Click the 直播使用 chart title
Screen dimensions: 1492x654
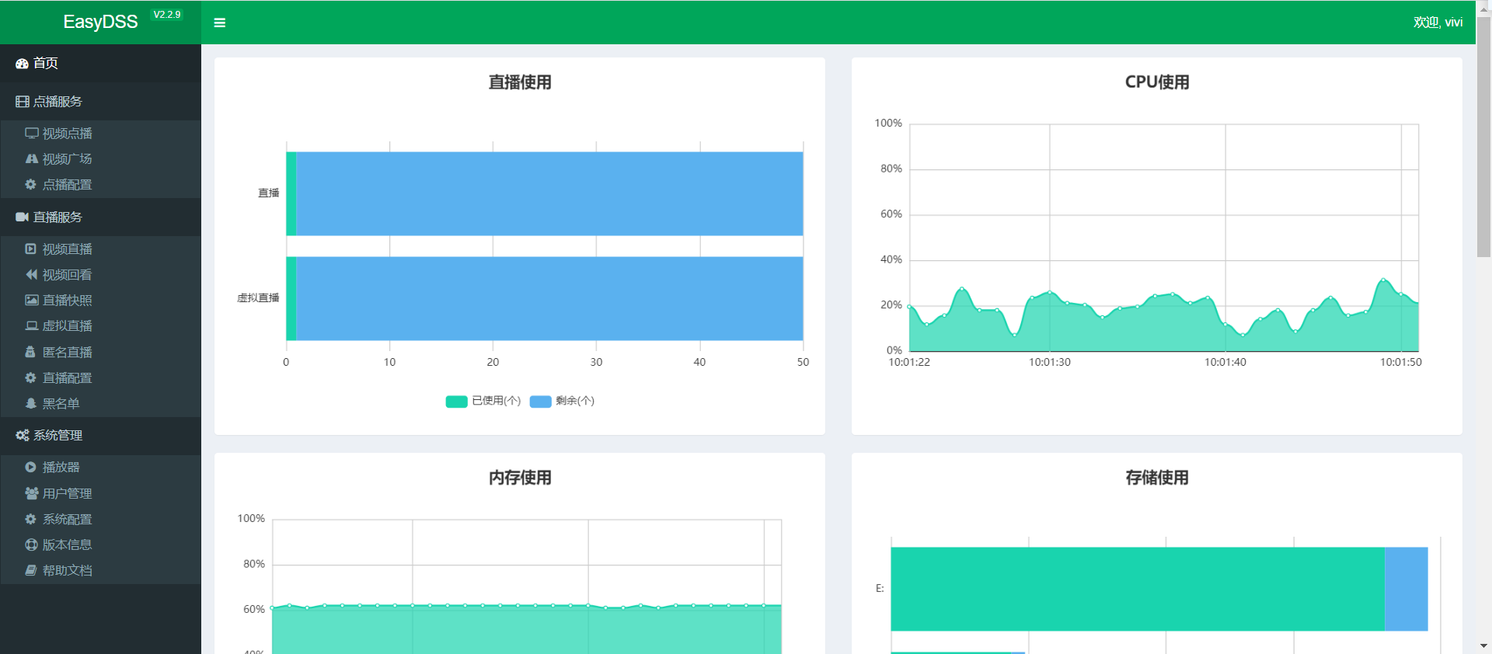[520, 82]
